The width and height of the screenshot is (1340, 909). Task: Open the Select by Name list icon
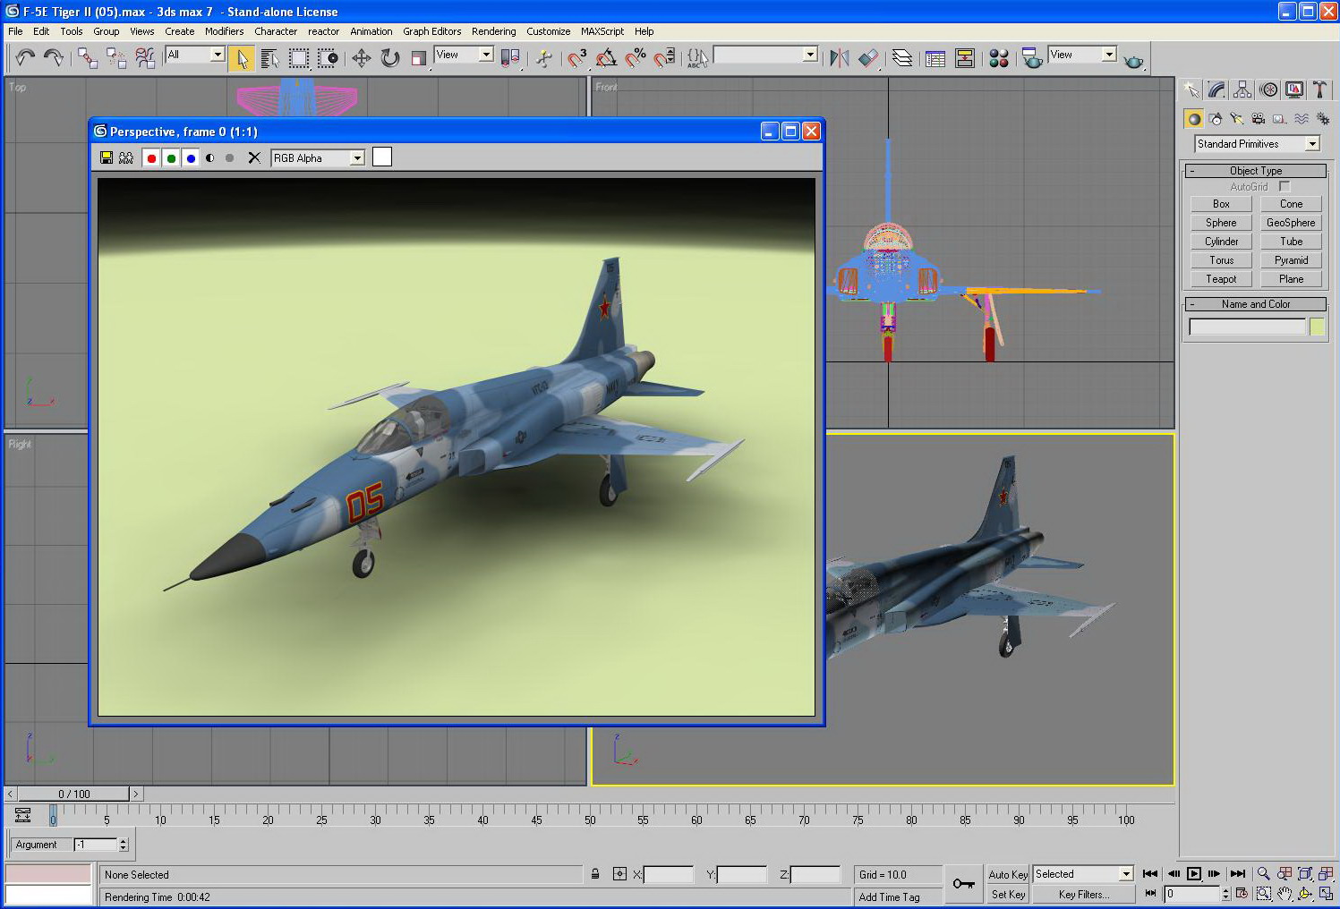tap(269, 58)
